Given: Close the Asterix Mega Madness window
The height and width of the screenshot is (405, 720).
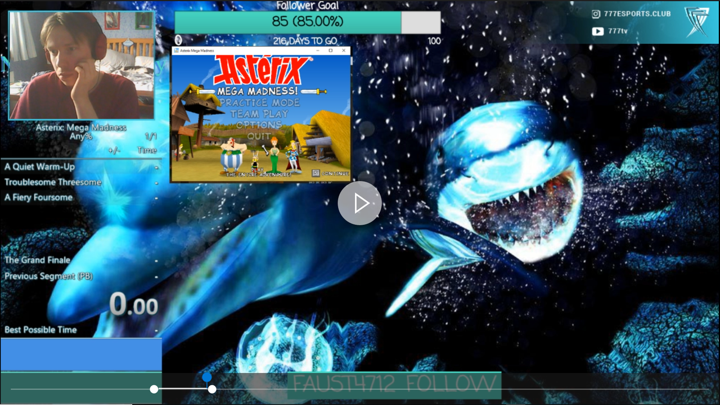Looking at the screenshot, I should 344,51.
